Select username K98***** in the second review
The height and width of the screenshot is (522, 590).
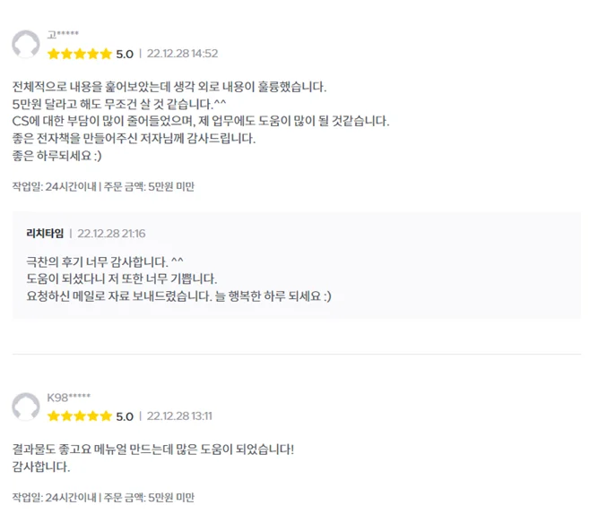click(68, 398)
